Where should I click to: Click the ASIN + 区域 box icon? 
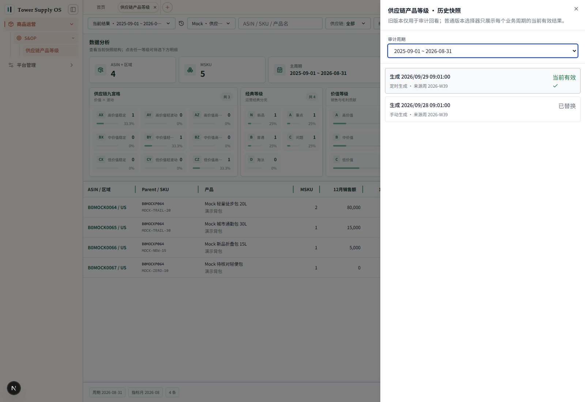click(101, 69)
